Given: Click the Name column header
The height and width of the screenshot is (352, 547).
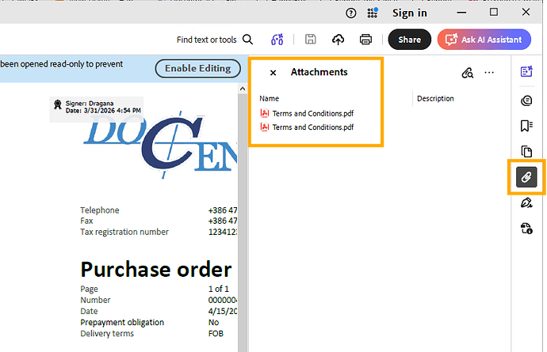Looking at the screenshot, I should [x=269, y=99].
